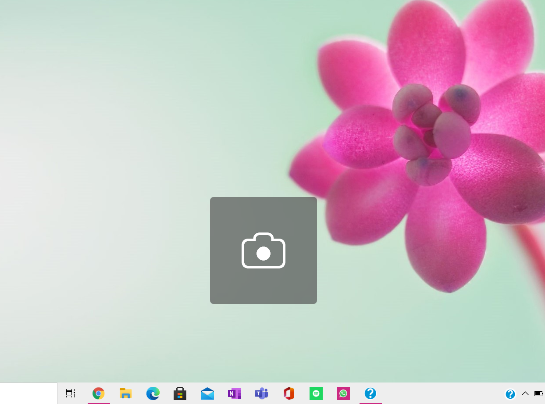Launch the Microsoft Store app
Screen dimensions: 545x404
pos(180,393)
